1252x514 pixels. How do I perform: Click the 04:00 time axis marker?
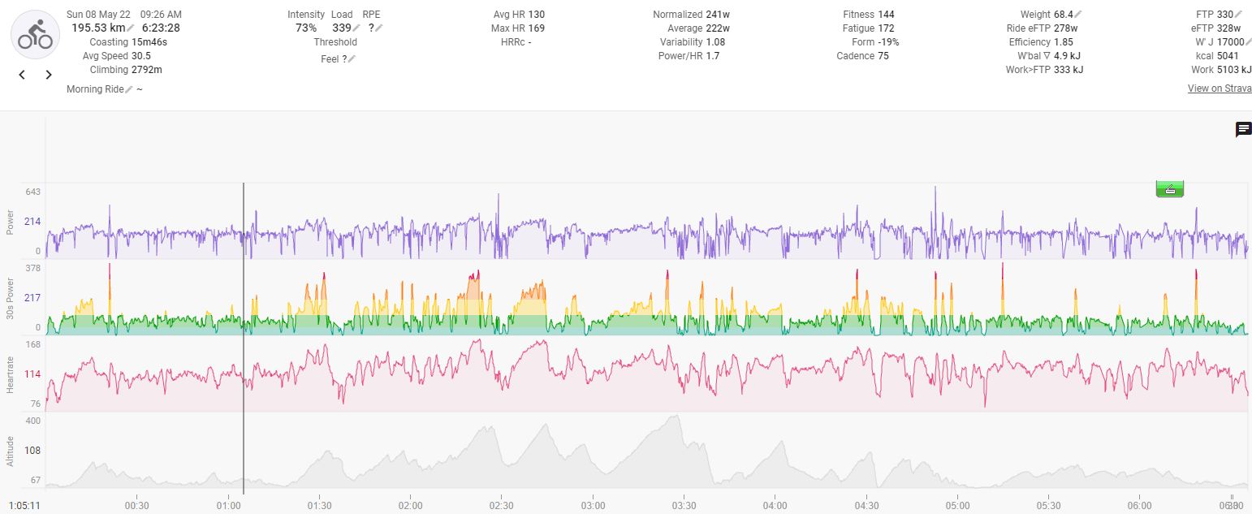point(775,505)
